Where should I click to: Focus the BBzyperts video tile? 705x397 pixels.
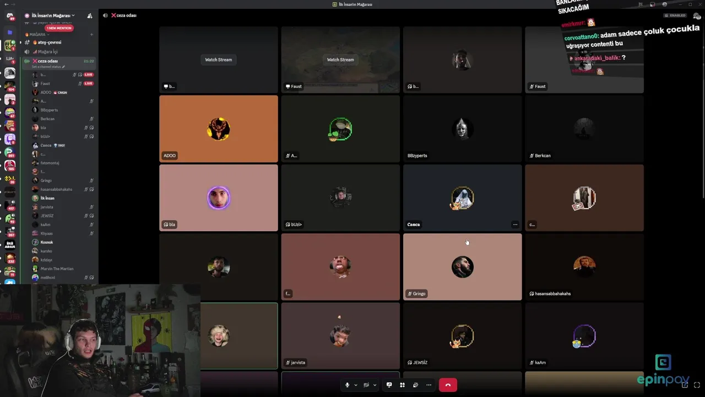(462, 128)
